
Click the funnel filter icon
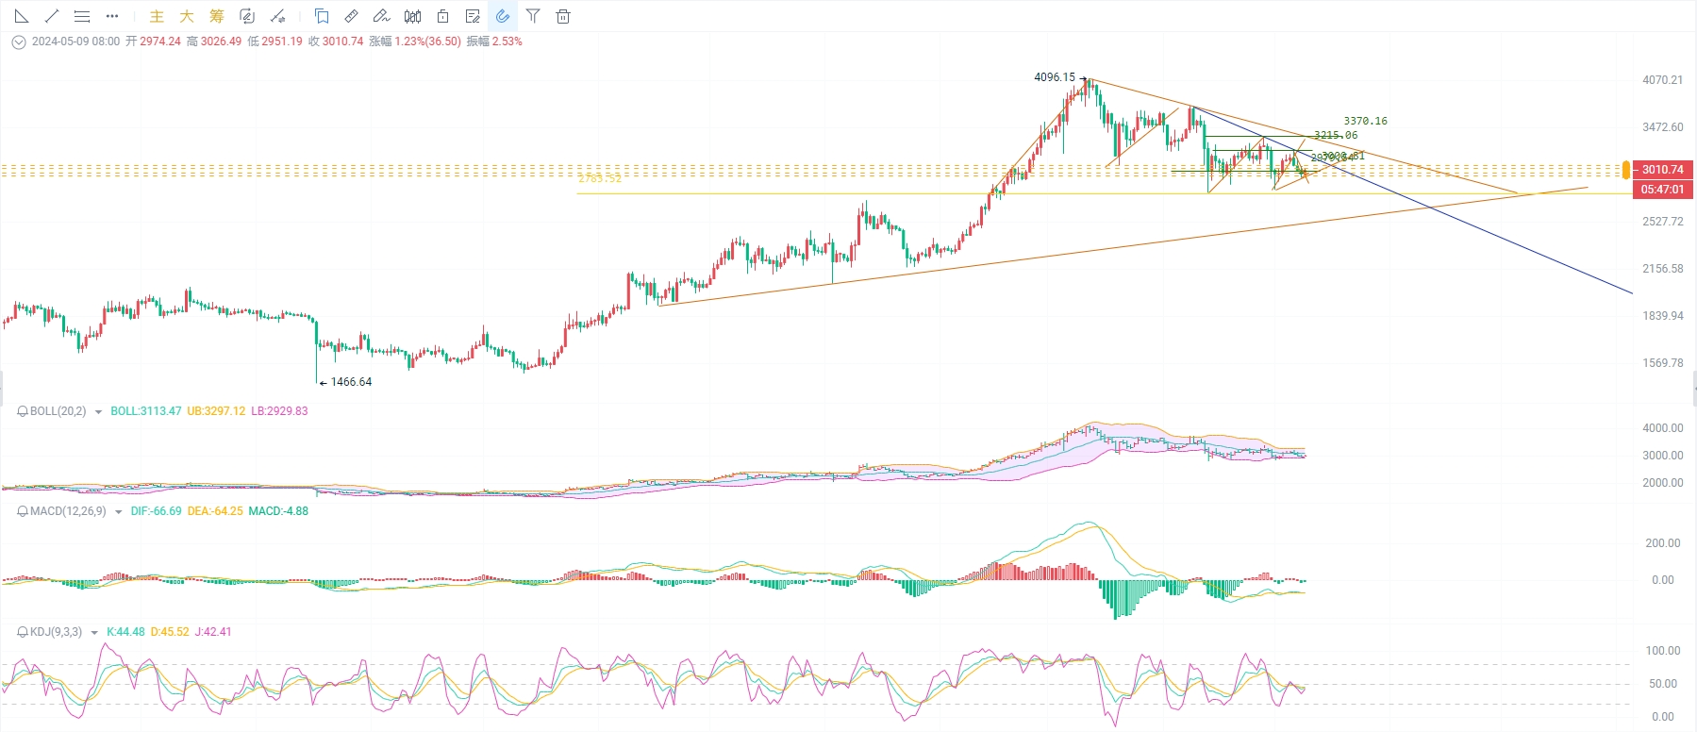click(x=533, y=16)
